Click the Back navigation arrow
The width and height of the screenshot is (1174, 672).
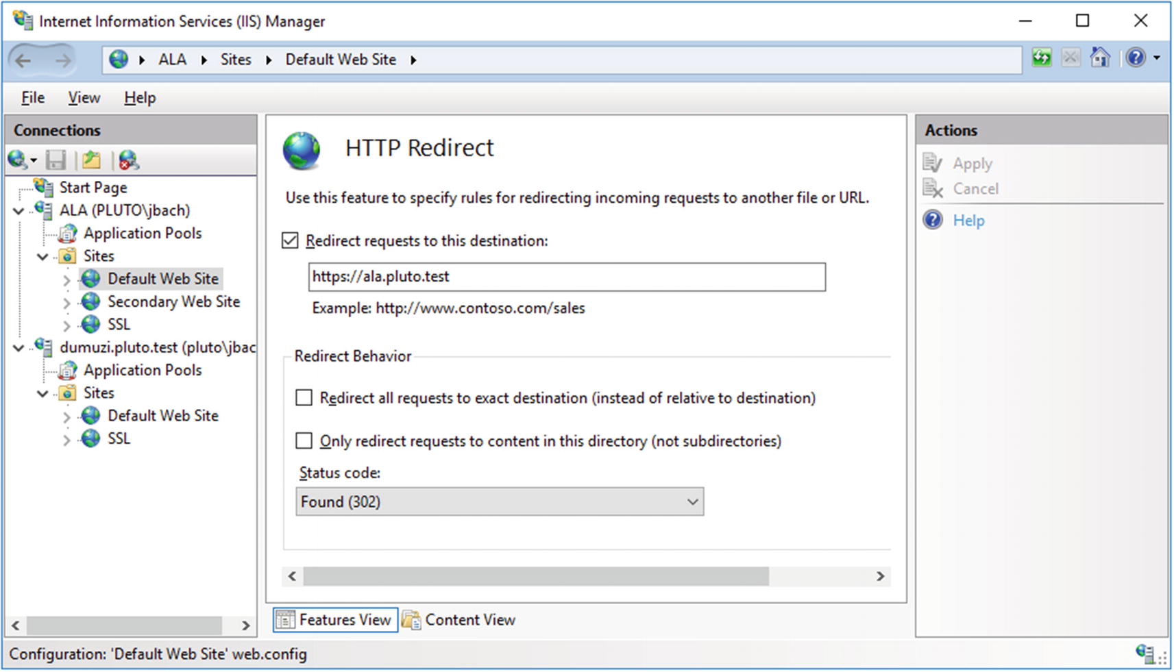point(23,60)
